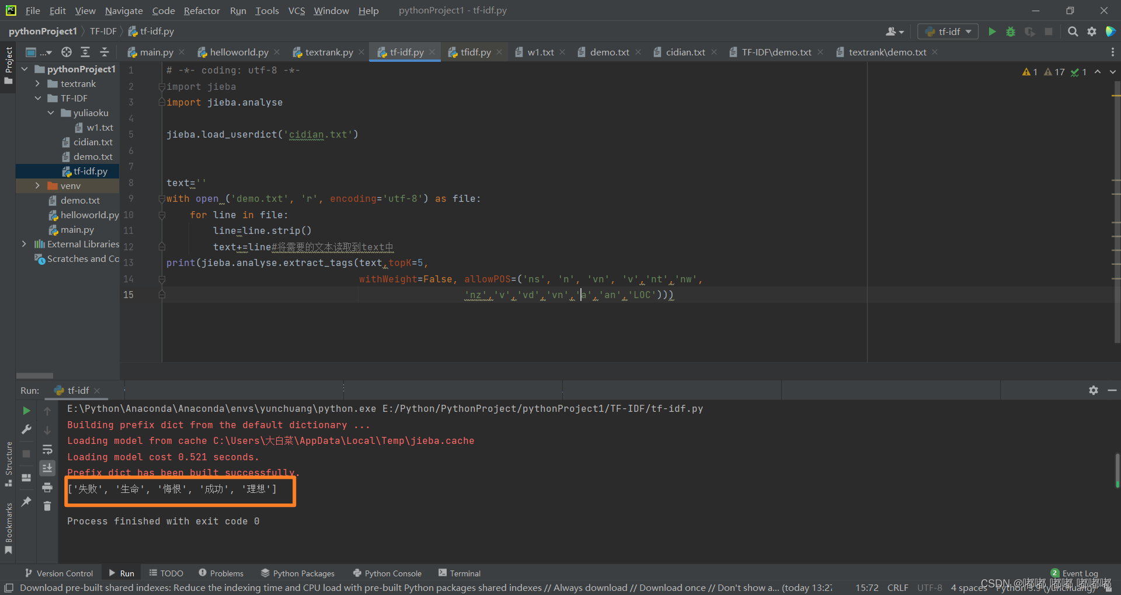Toggle soft-wrap in Run console
Image resolution: width=1121 pixels, height=595 pixels.
coord(47,449)
